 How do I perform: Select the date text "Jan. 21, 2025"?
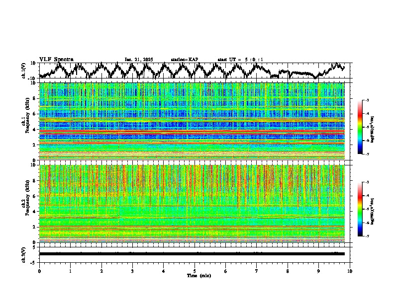click(139, 60)
